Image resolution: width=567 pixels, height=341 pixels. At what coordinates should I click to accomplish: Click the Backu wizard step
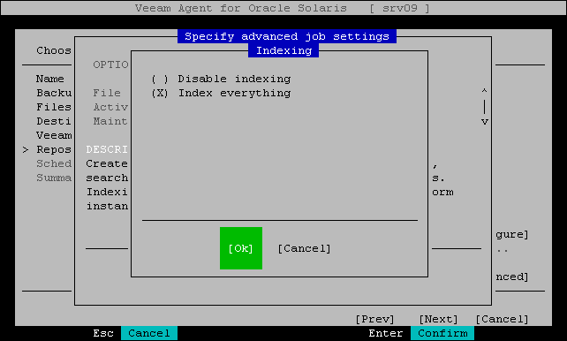tap(54, 93)
